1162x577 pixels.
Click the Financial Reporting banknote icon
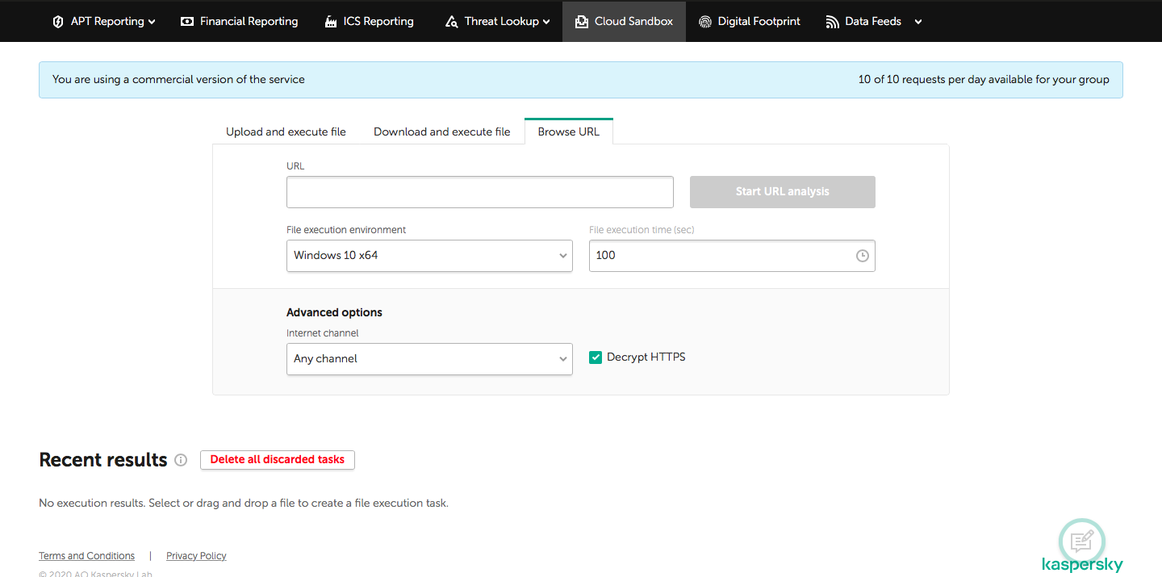coord(187,22)
